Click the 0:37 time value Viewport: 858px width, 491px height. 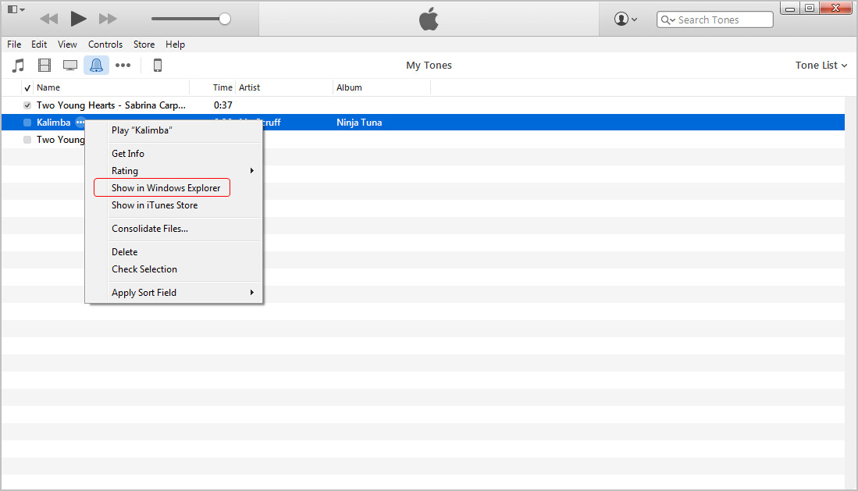click(x=223, y=105)
